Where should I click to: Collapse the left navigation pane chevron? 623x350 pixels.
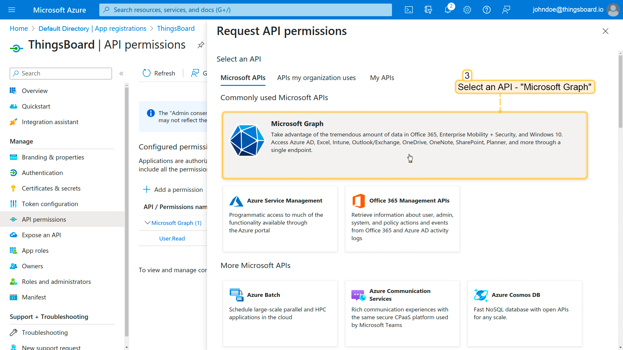point(121,74)
